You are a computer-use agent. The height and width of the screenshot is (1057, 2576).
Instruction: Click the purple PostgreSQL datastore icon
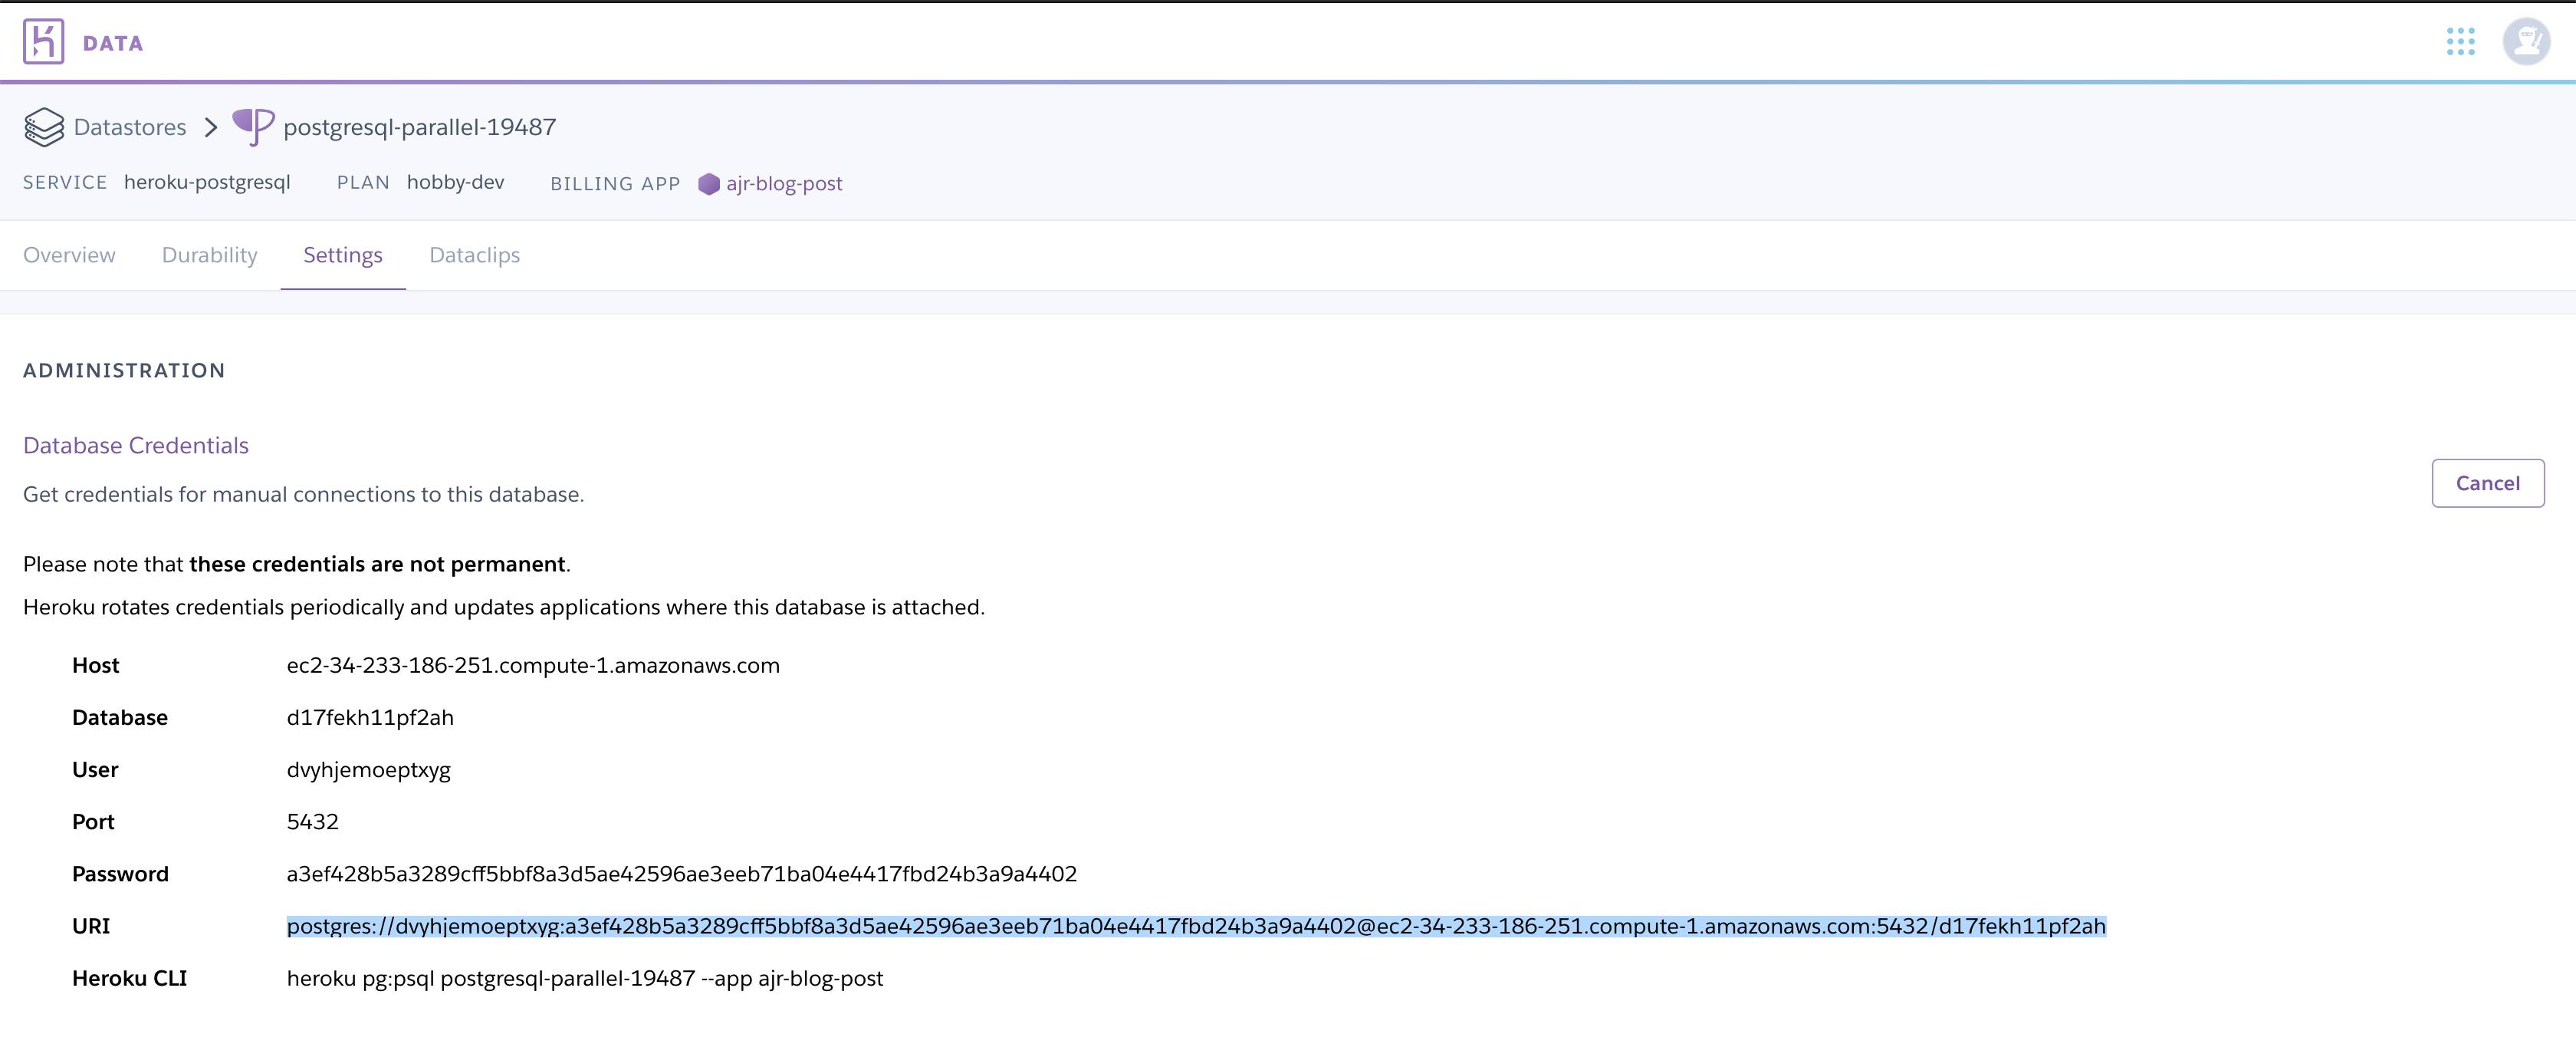point(252,126)
